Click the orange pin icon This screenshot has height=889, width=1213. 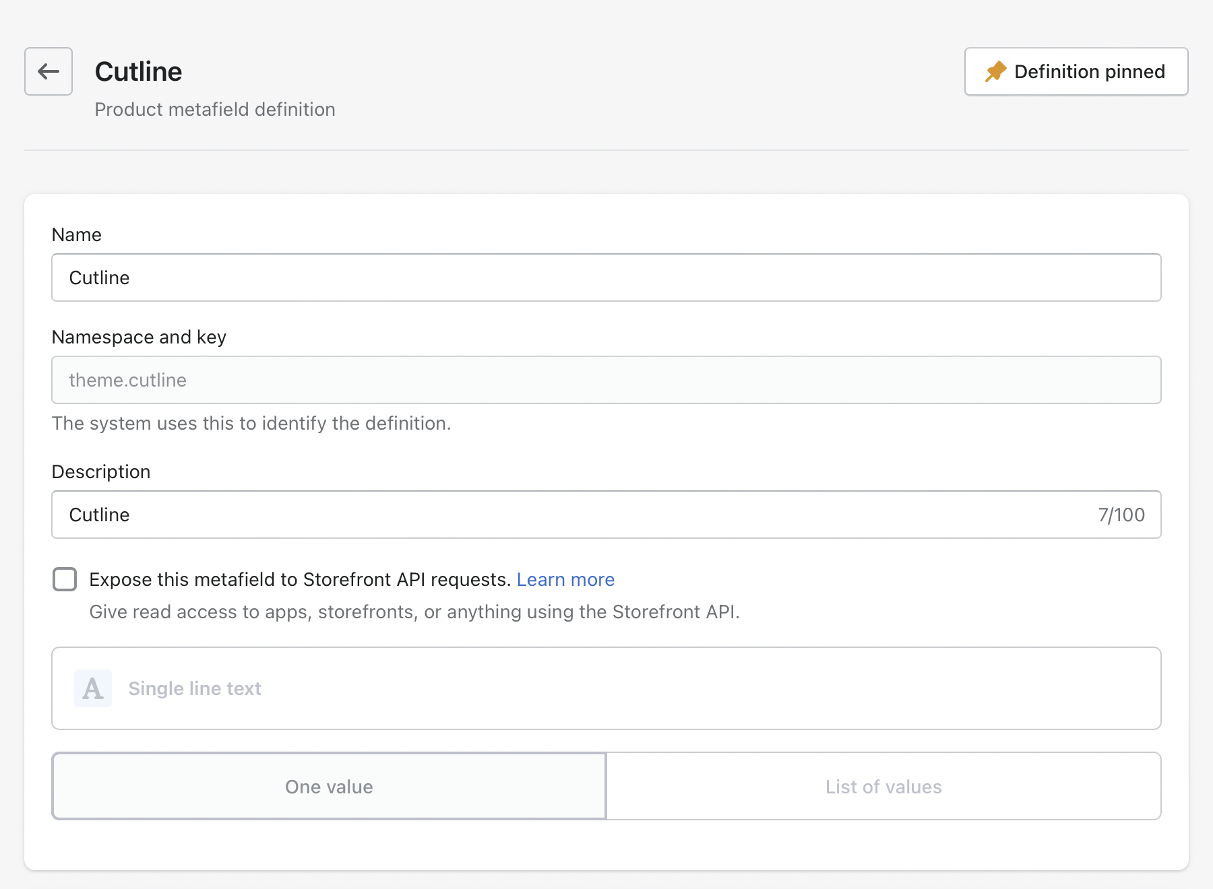tap(995, 71)
